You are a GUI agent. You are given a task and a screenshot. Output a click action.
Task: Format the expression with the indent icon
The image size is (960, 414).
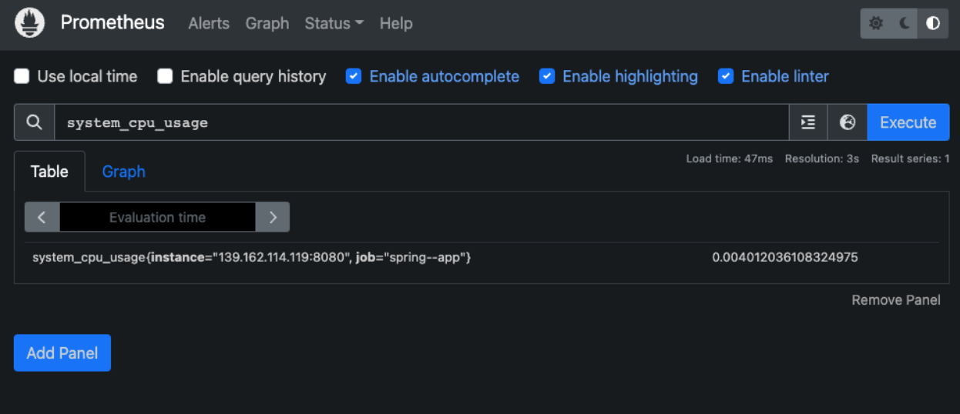(808, 122)
